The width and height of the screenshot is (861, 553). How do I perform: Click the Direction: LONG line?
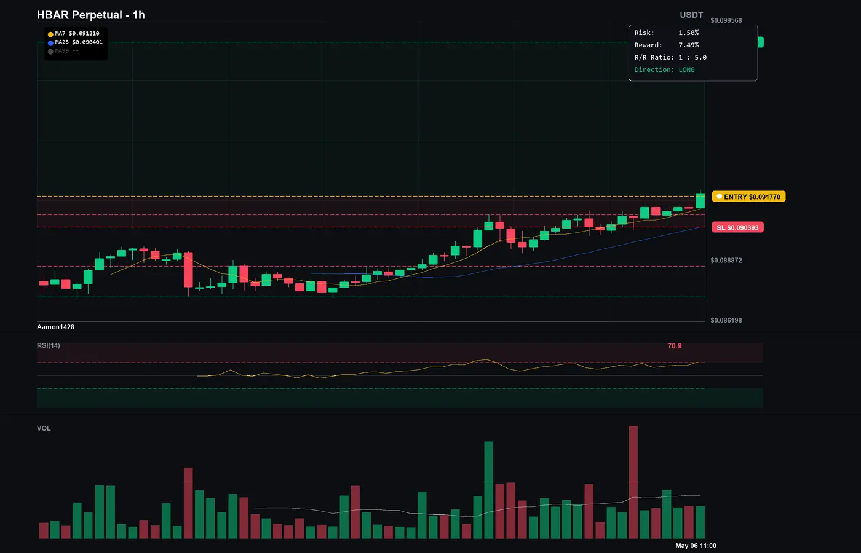point(665,70)
